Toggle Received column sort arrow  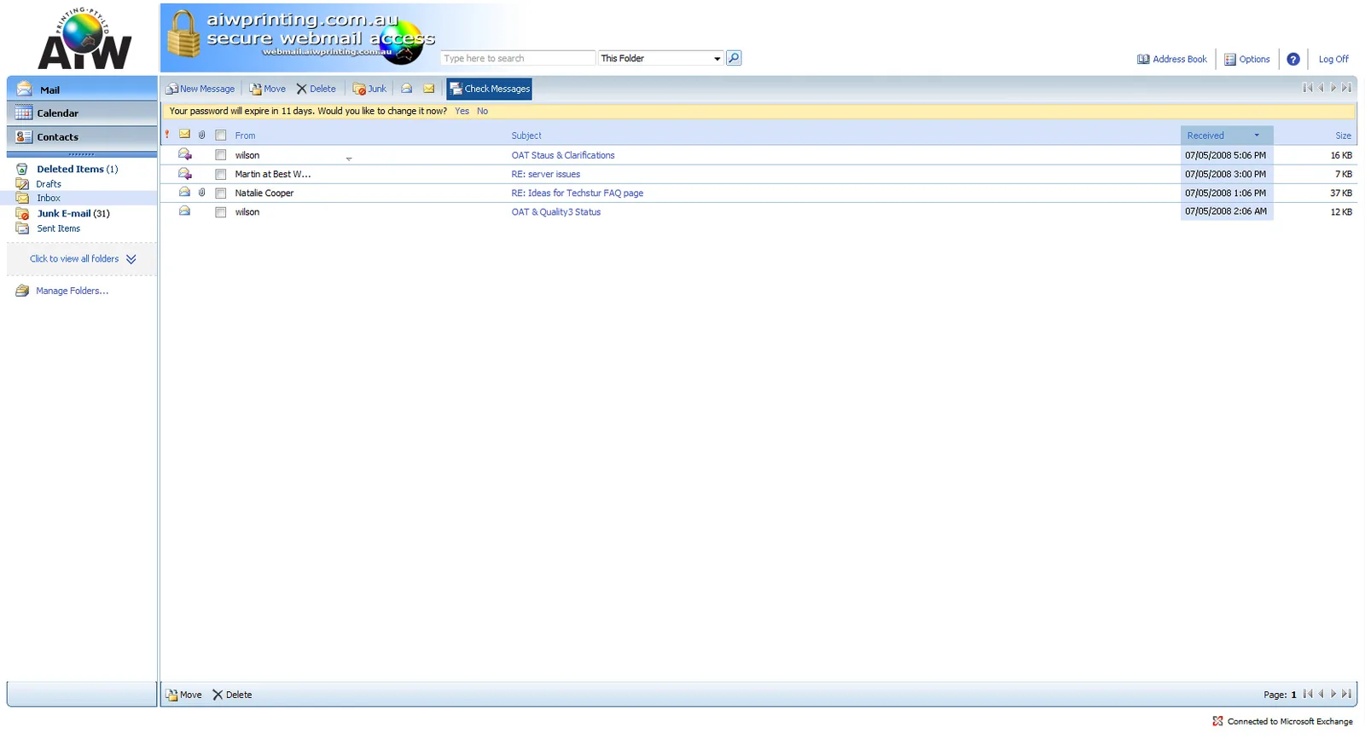coord(1256,135)
